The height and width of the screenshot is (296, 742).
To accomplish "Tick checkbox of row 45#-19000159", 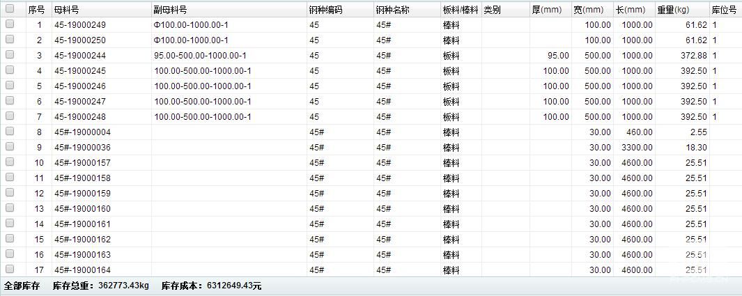I will tap(10, 192).
